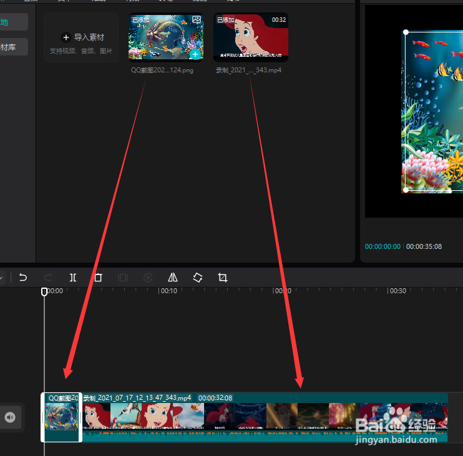Viewport: 463px width, 456px height.
Task: Click the file name 录制_2021_..._343.mp4
Action: point(248,70)
